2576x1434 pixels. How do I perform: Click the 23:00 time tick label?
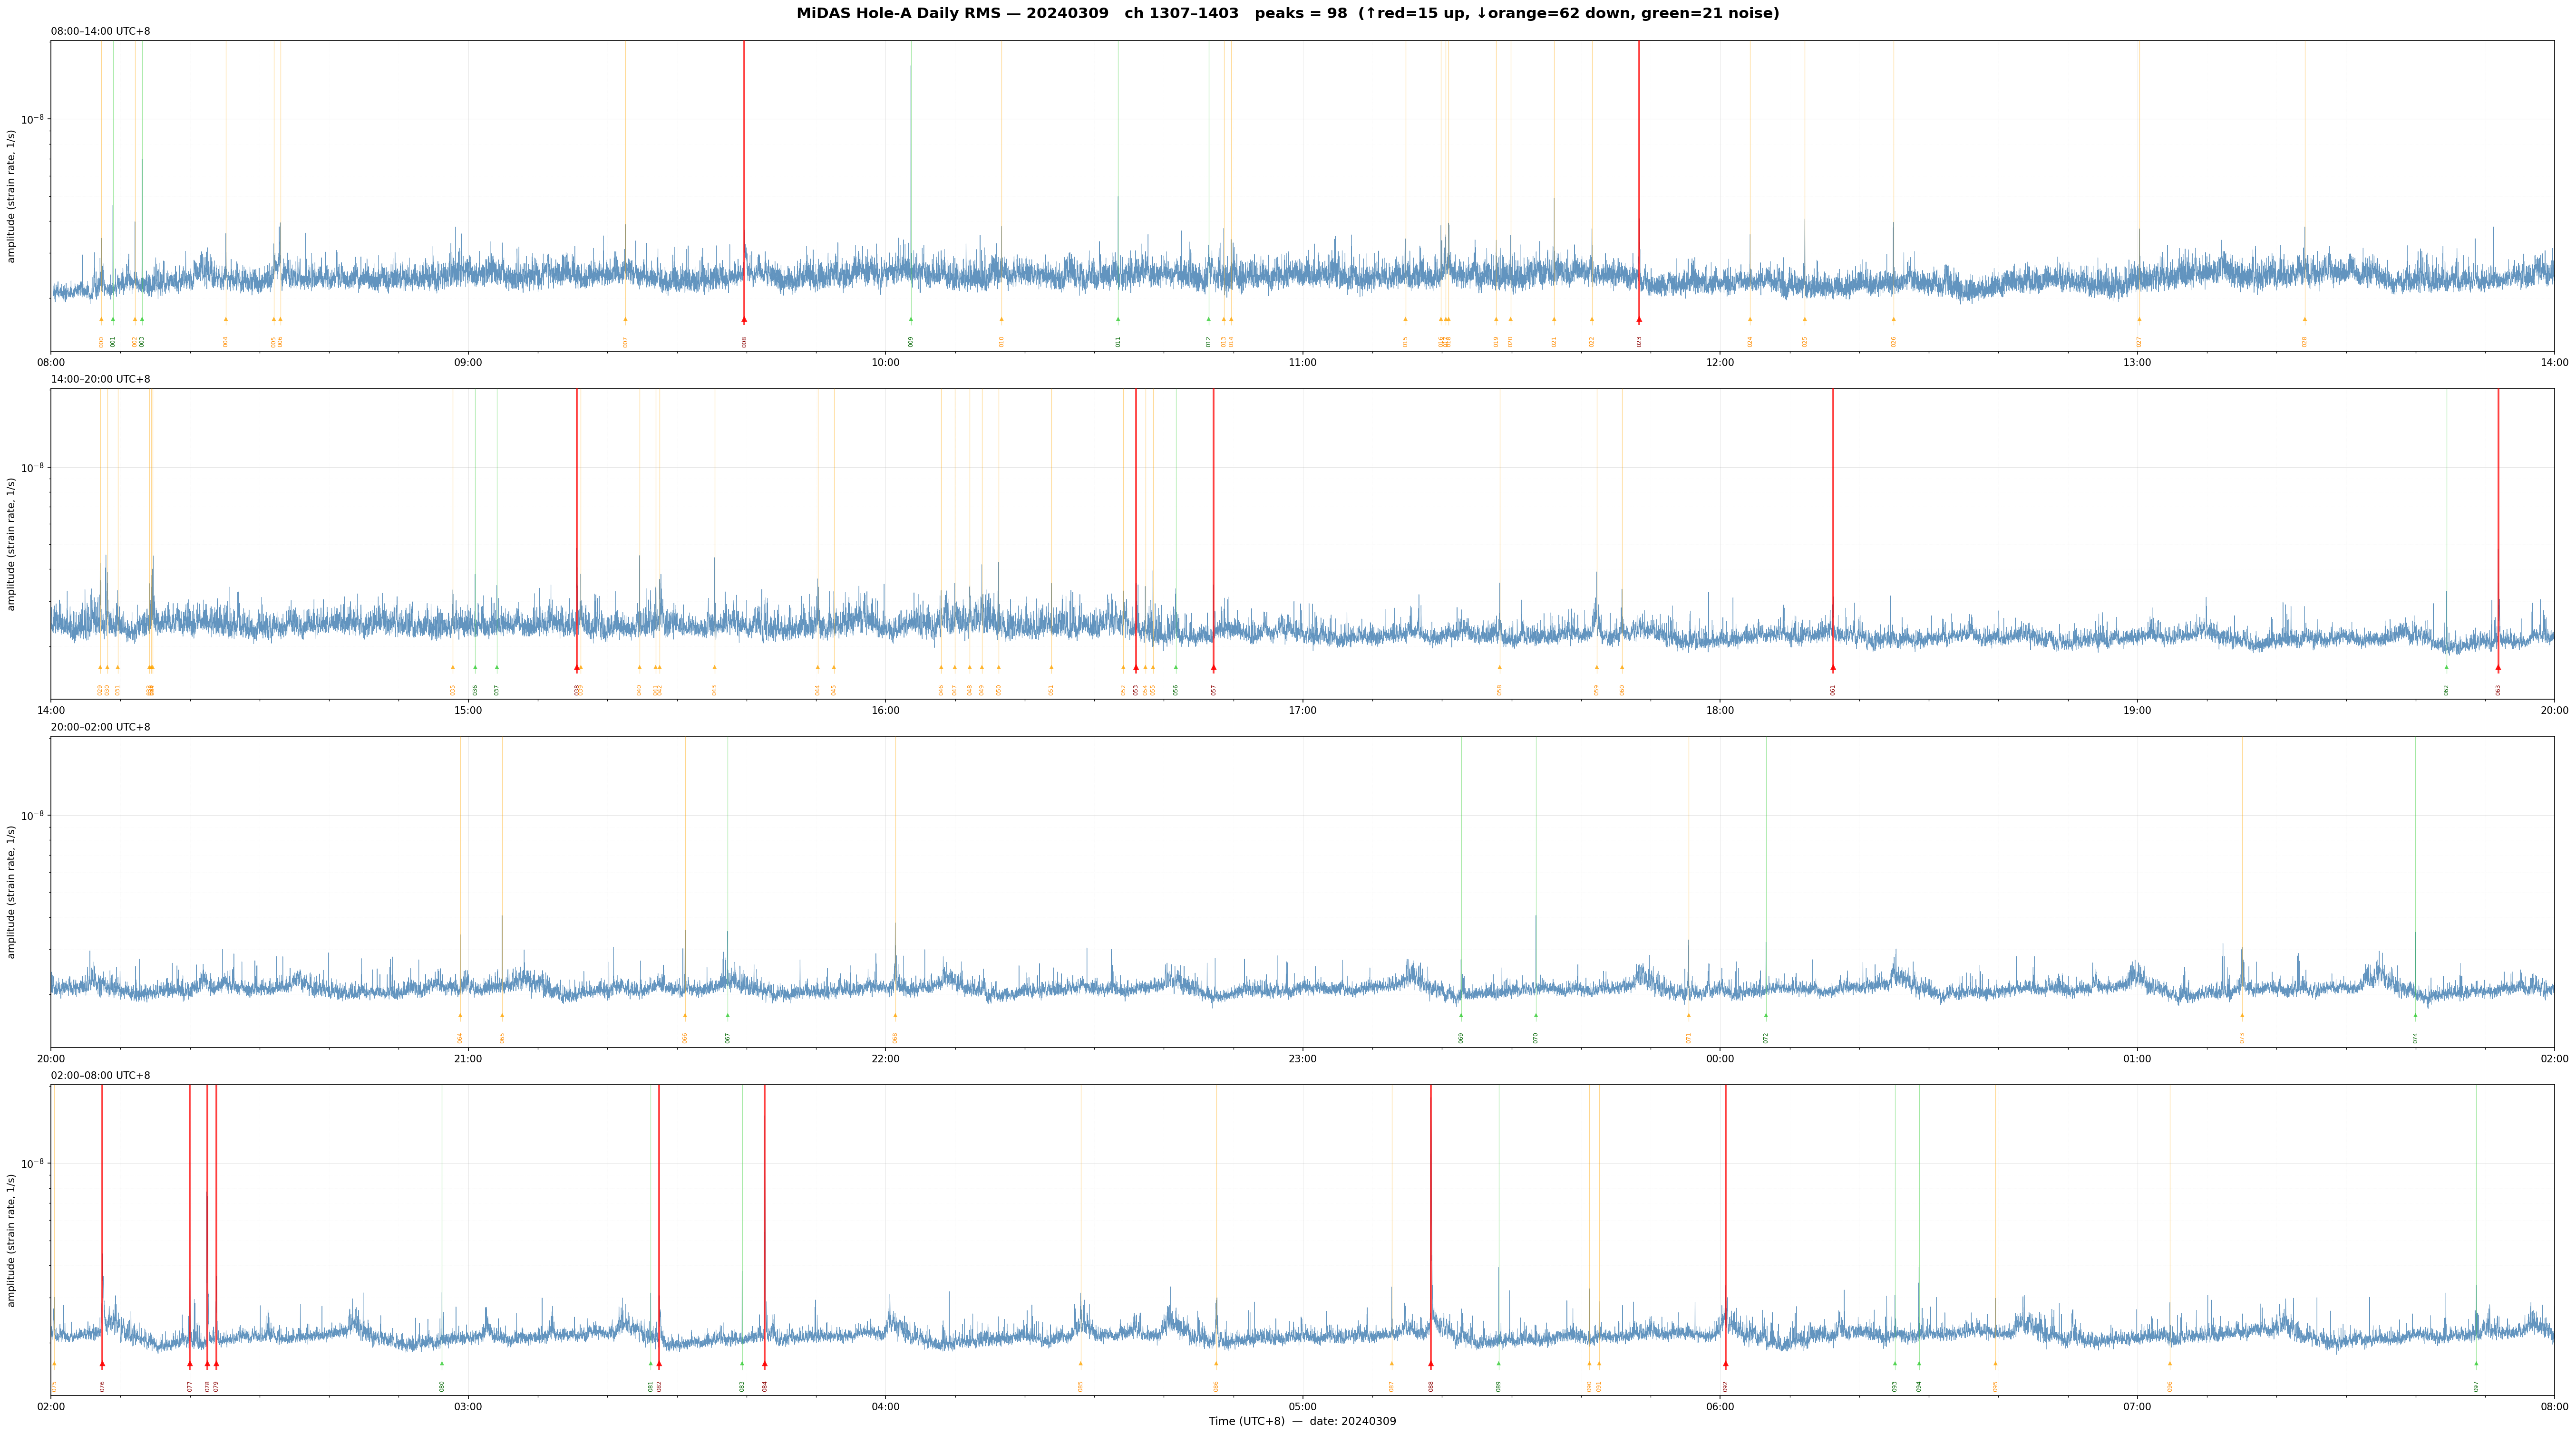point(1302,1058)
